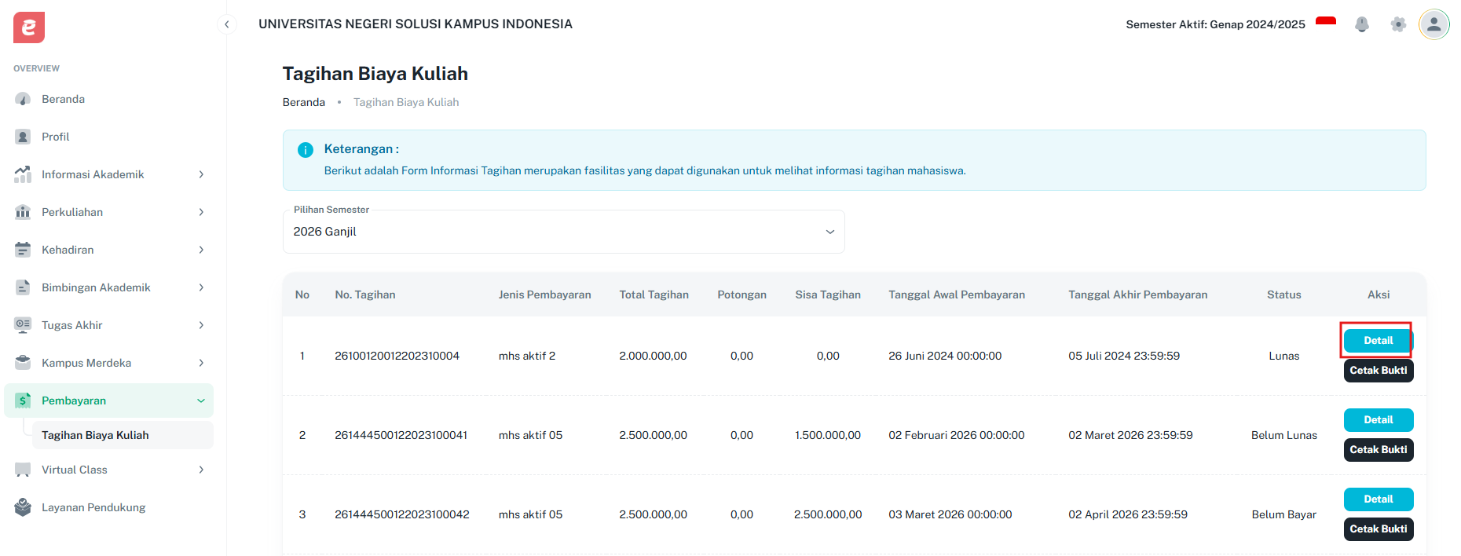
Task: Expand the Kehadiran submenu chevron
Action: point(201,250)
